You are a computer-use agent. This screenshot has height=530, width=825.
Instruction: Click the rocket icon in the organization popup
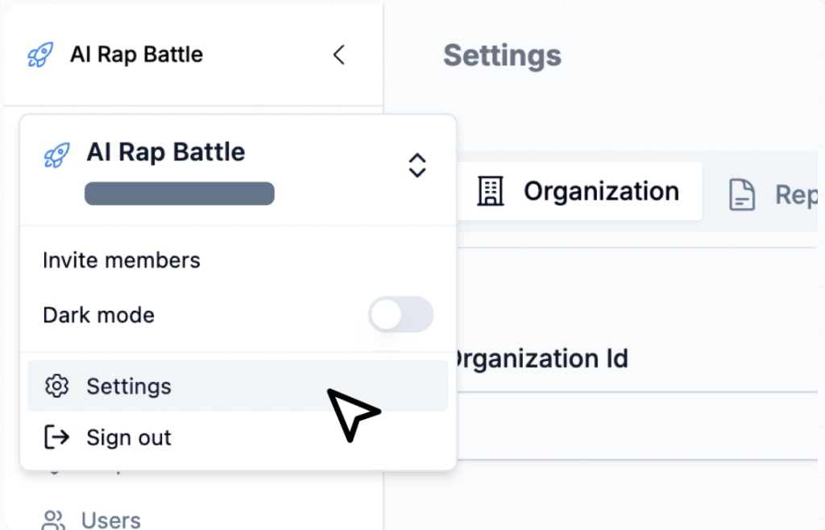56,153
